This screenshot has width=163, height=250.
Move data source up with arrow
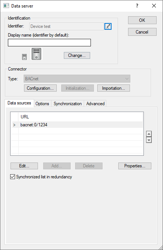pyautogui.click(x=149, y=134)
